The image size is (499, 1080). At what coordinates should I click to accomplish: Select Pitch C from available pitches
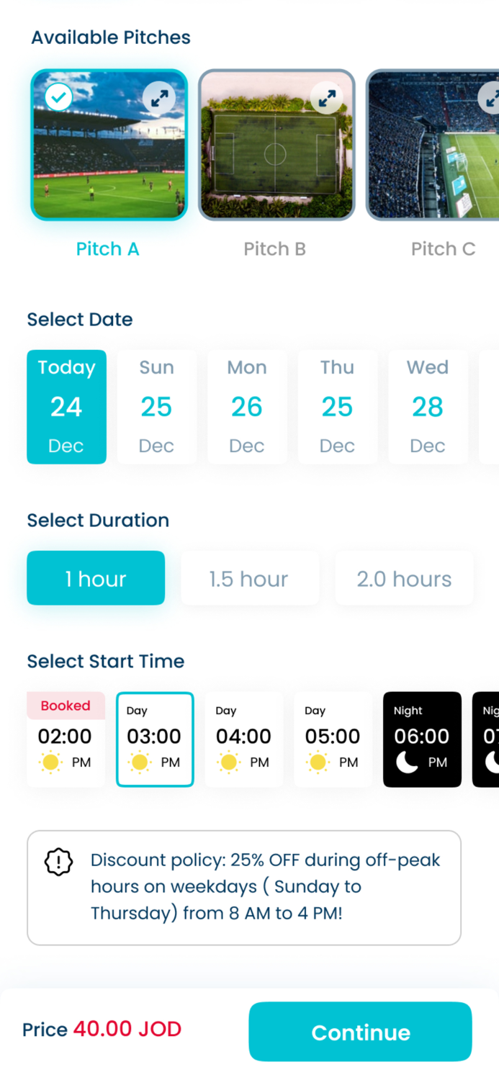[x=443, y=144]
